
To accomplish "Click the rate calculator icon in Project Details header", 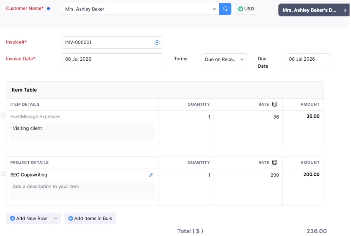I will [x=274, y=162].
